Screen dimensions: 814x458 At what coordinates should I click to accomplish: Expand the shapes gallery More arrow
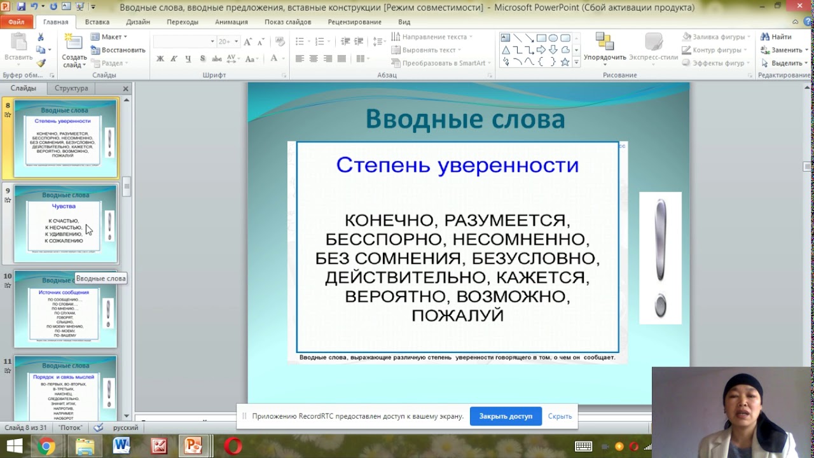click(x=577, y=63)
